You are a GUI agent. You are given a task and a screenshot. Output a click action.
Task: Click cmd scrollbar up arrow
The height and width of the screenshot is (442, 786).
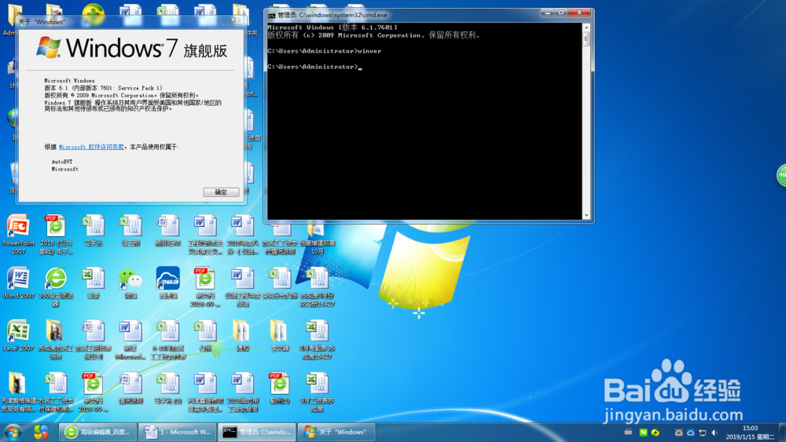pos(586,27)
